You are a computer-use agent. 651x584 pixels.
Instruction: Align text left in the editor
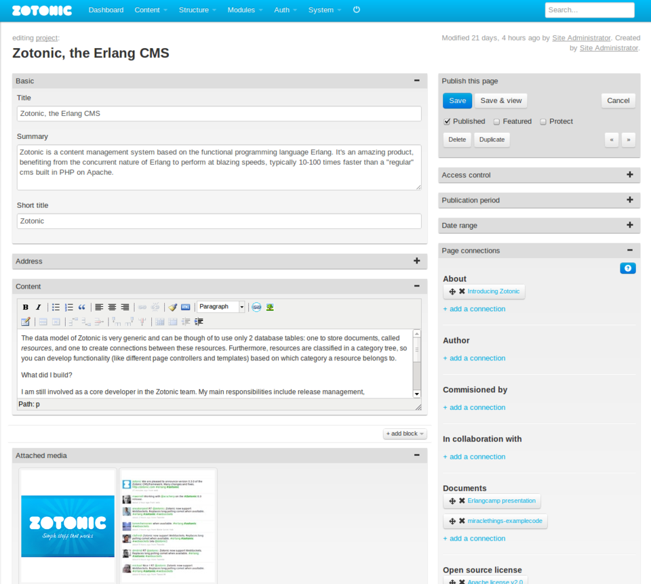99,308
